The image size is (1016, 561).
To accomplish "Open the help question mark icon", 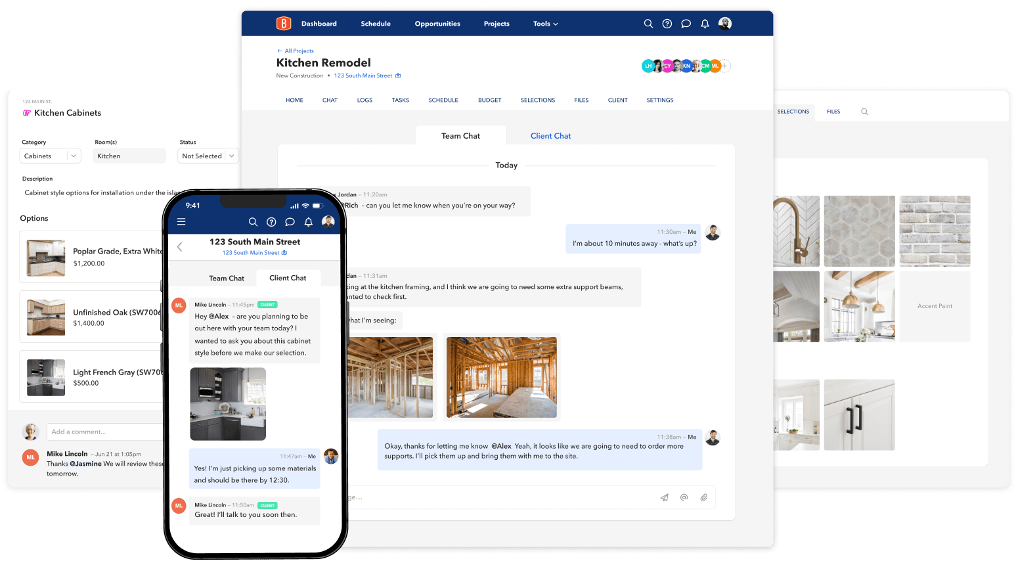I will point(667,24).
